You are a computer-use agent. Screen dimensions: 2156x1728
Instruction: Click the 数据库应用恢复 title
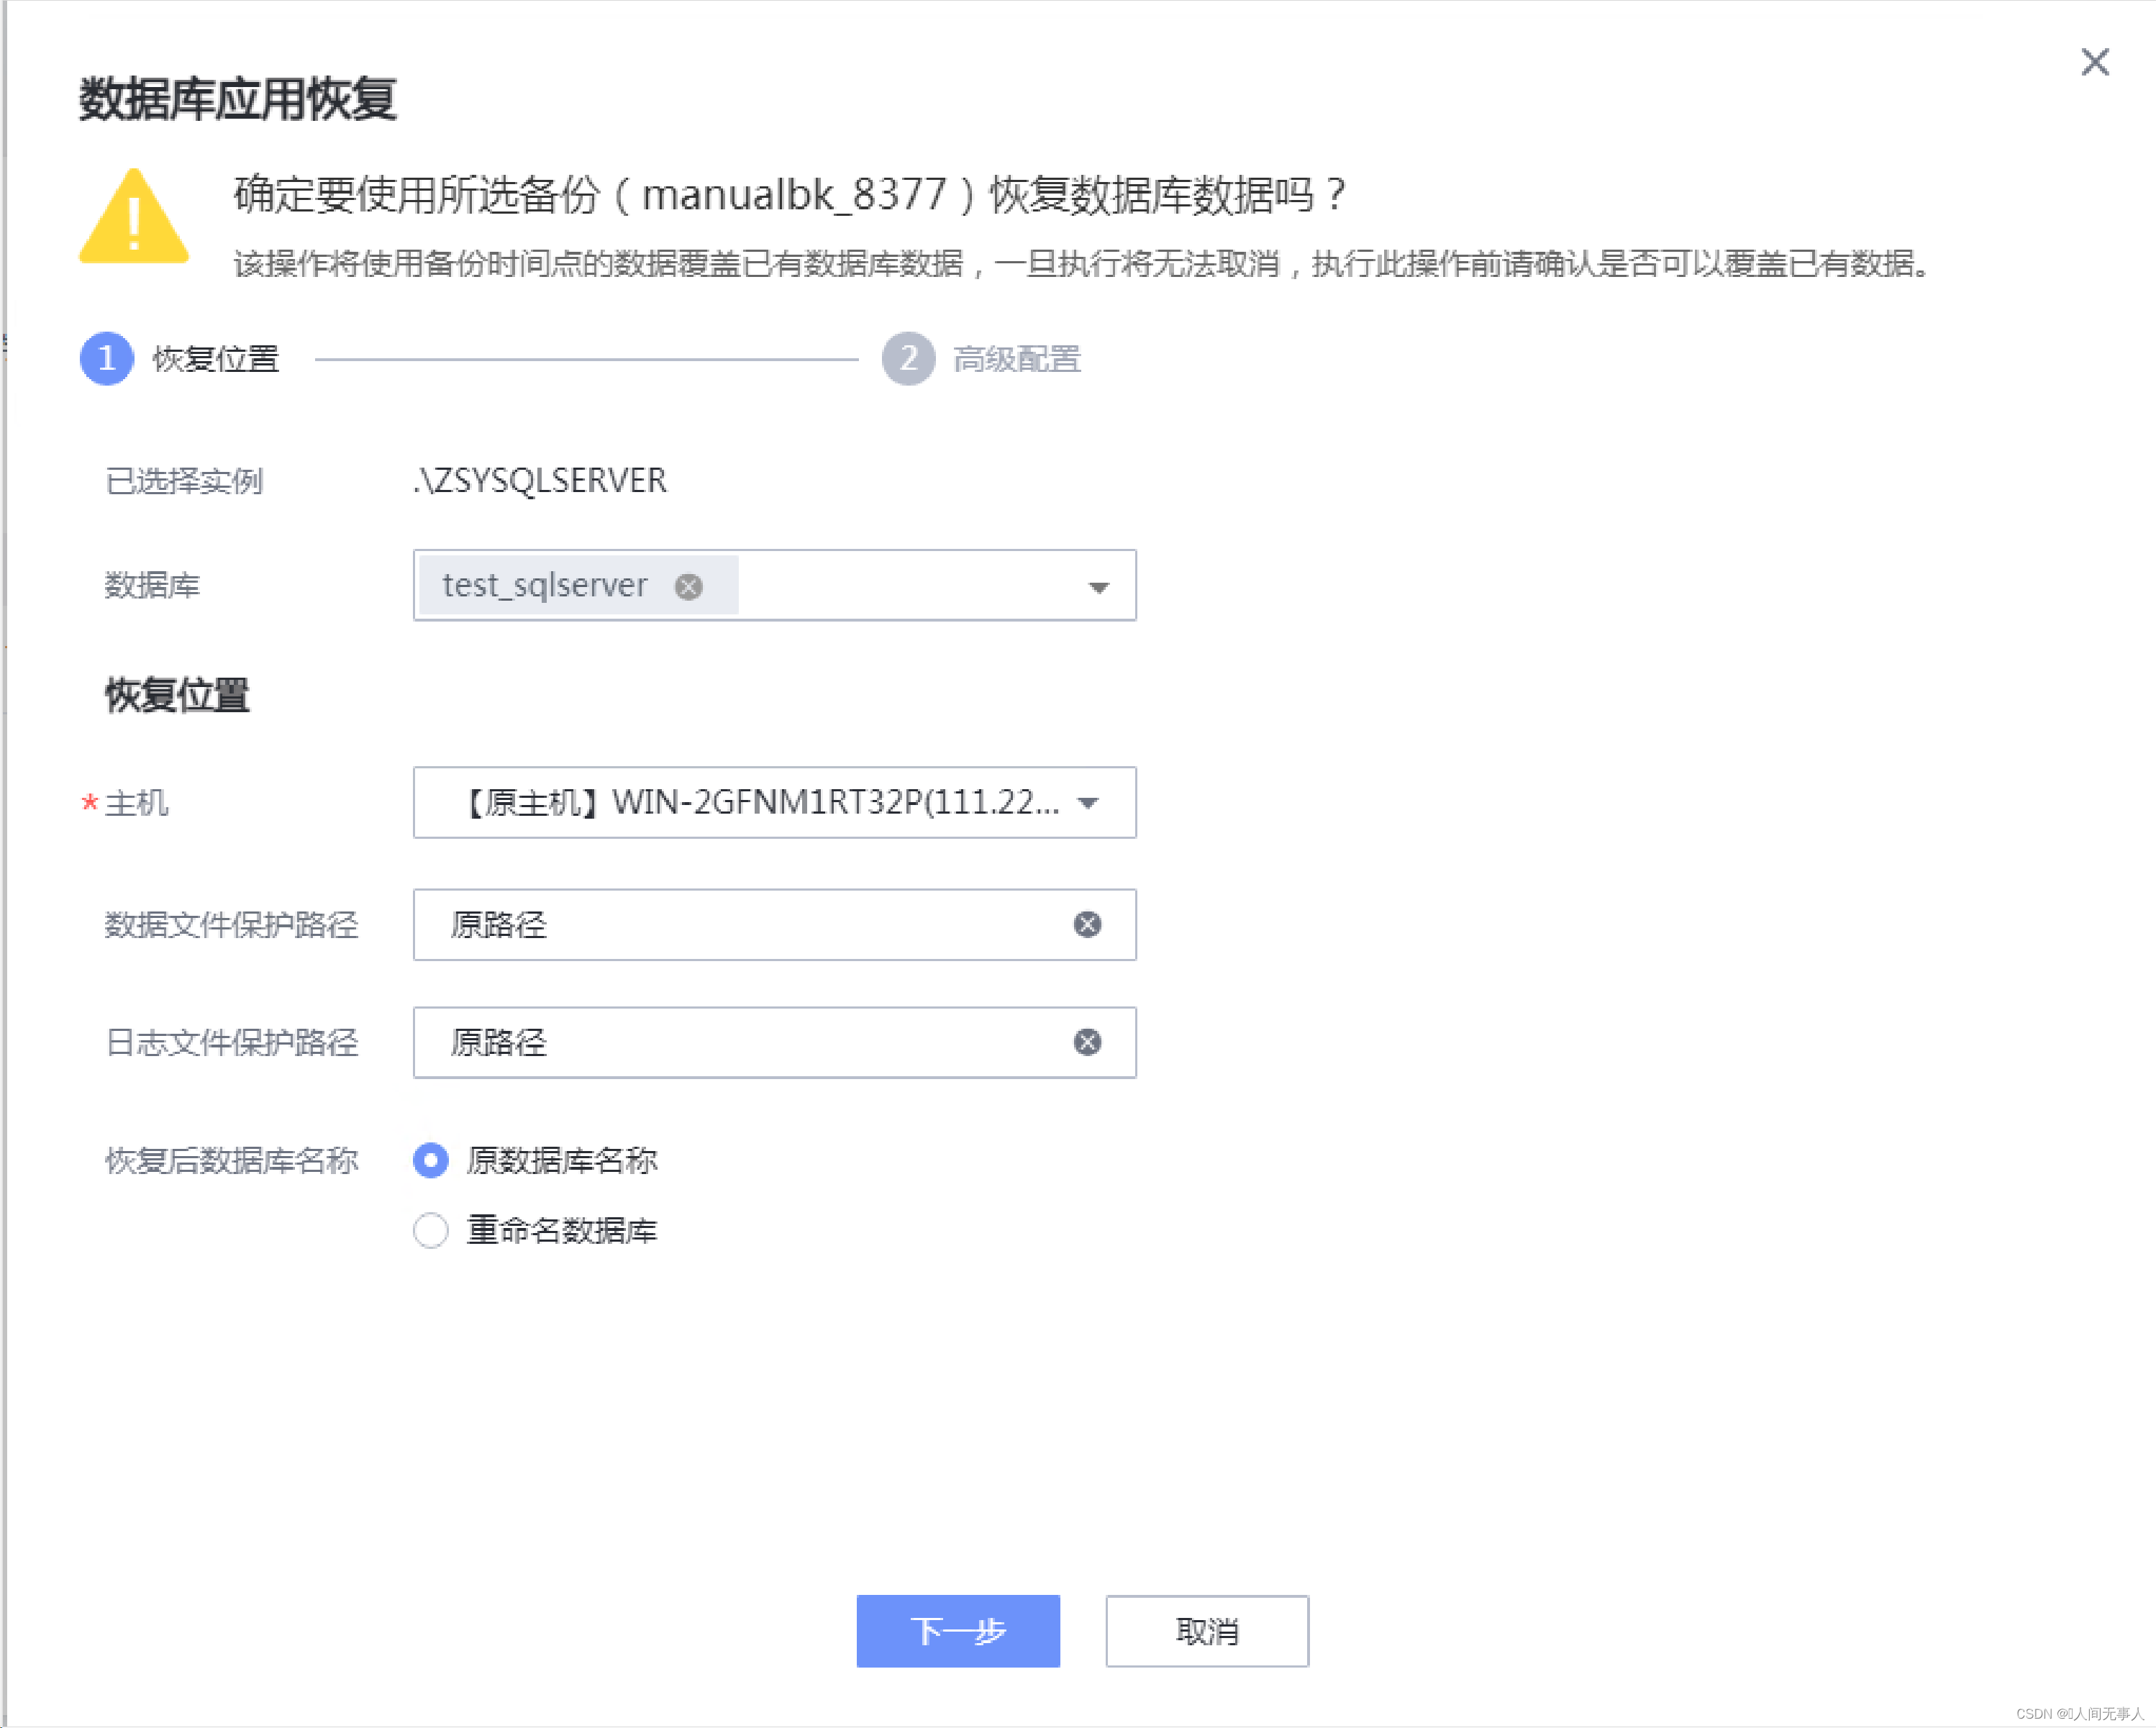tap(238, 99)
